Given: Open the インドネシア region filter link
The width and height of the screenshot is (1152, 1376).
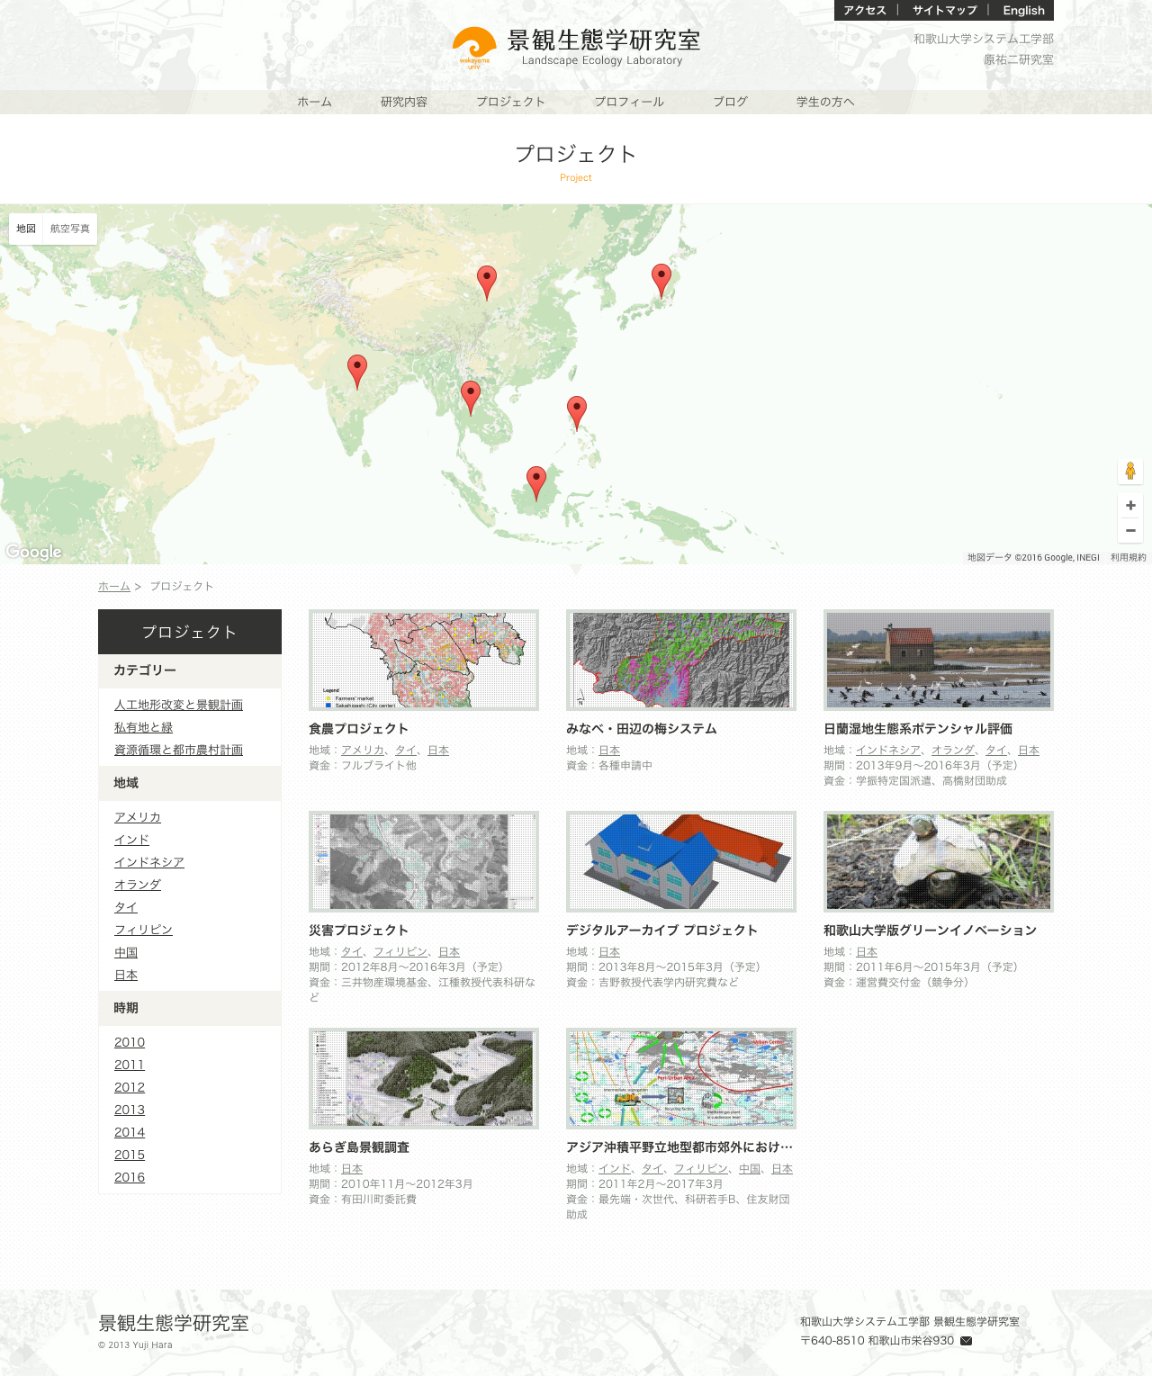Looking at the screenshot, I should click(149, 862).
